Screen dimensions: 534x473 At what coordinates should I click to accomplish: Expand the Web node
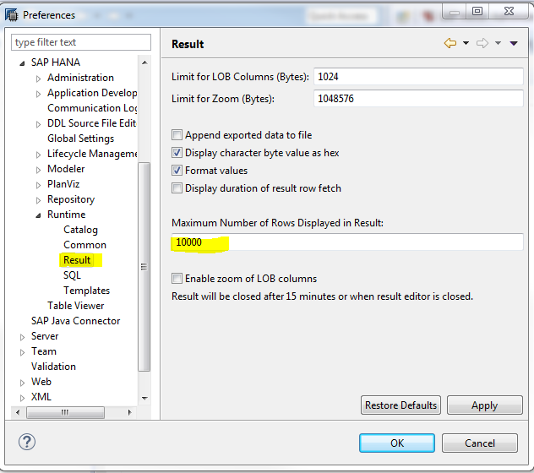coord(23,383)
